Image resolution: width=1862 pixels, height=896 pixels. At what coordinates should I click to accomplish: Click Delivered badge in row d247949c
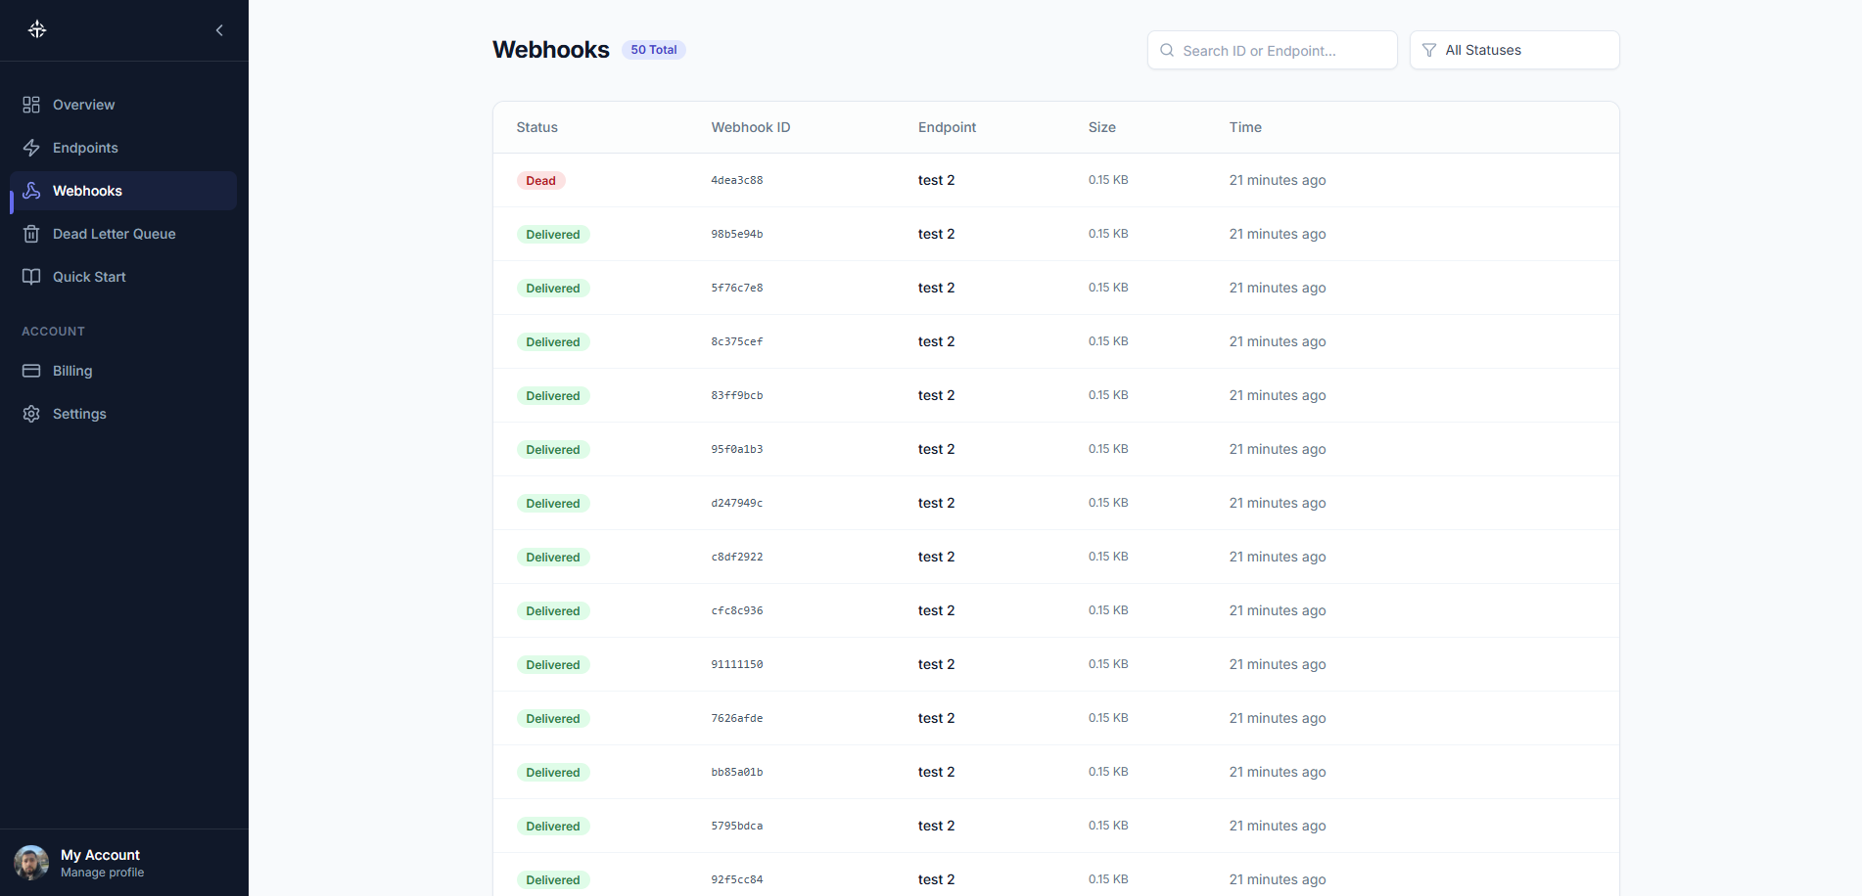(x=553, y=503)
